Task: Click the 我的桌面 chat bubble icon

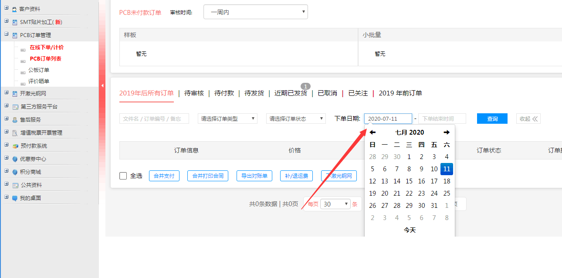Action: coord(15,198)
